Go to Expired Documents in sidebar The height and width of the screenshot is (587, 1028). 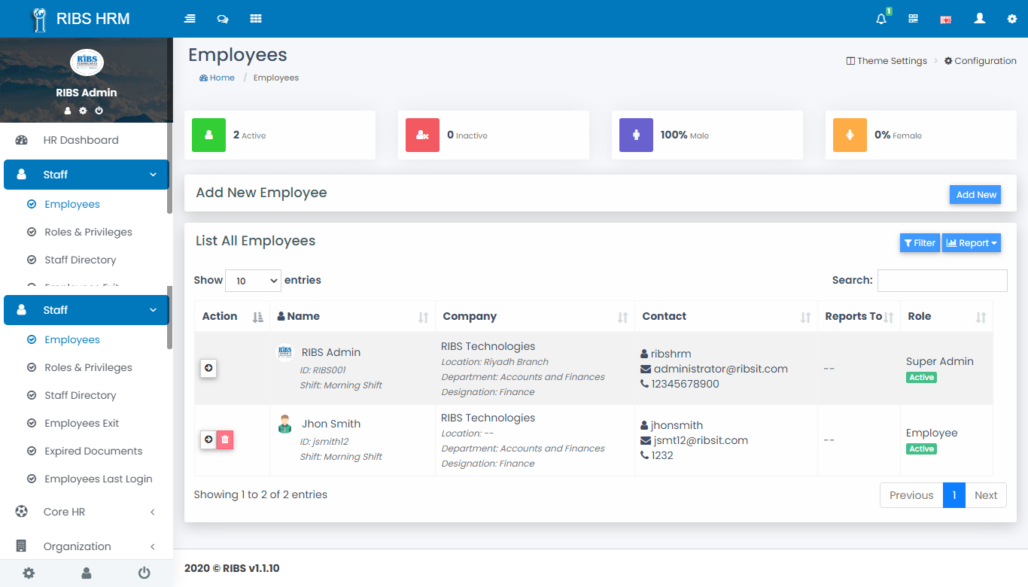[x=93, y=451]
